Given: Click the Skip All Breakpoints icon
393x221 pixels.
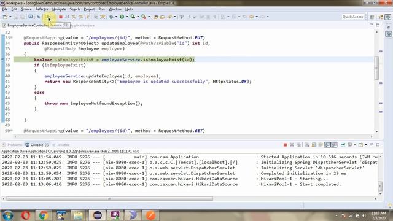Looking at the screenshot, I should tap(38, 17).
